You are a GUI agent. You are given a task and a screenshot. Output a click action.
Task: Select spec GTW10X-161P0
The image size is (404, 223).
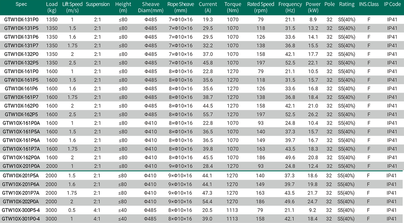click(x=21, y=71)
